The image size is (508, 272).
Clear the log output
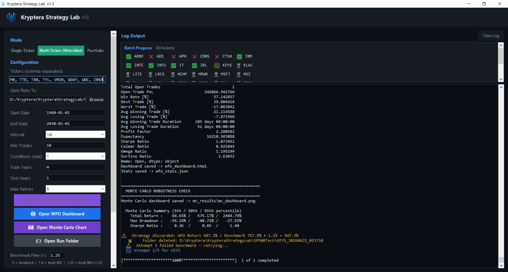(x=491, y=36)
